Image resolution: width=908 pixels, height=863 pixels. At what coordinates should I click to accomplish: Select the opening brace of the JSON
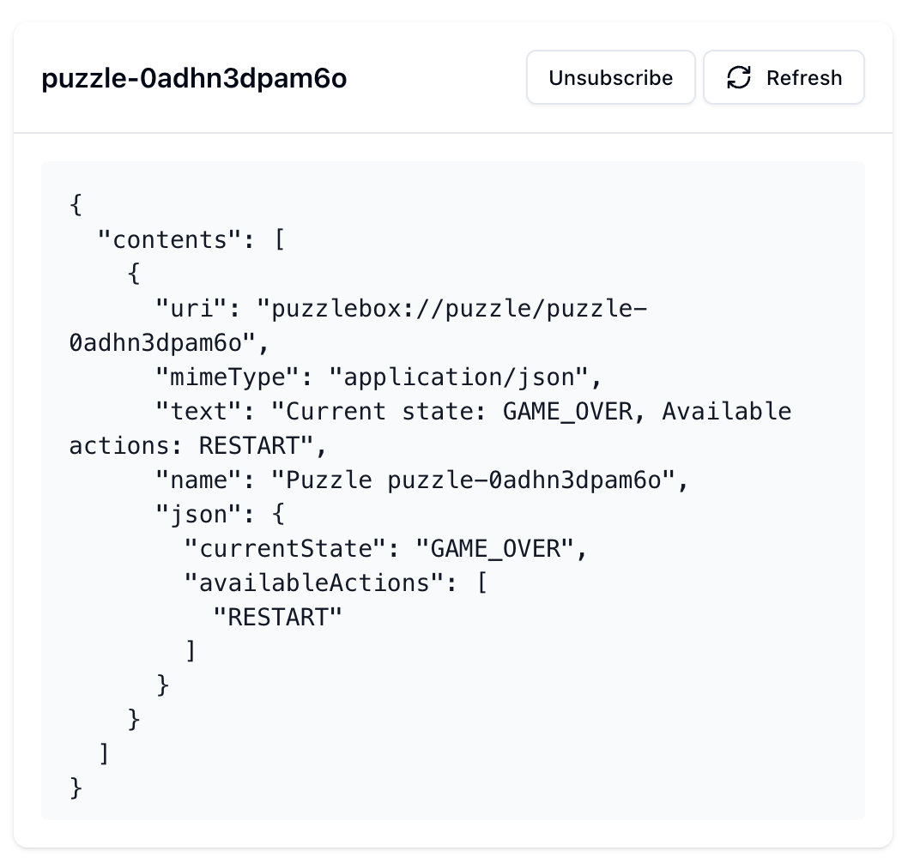[74, 205]
